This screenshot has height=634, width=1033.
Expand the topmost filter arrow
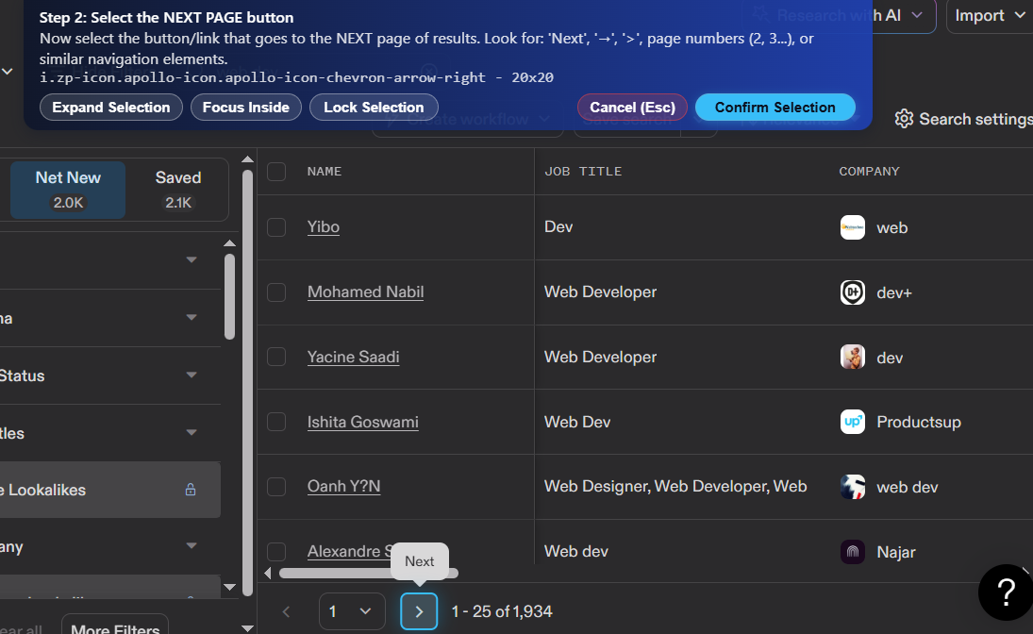[192, 259]
